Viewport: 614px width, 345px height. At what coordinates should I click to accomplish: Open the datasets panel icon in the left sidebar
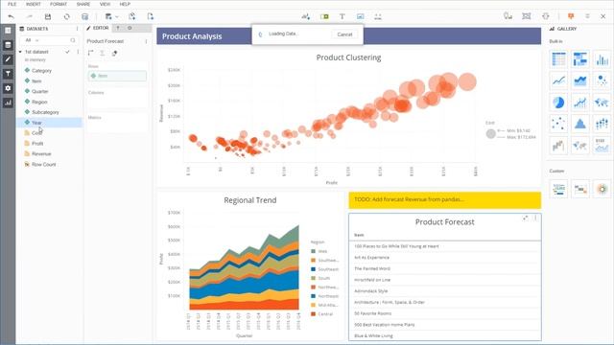tap(8, 45)
